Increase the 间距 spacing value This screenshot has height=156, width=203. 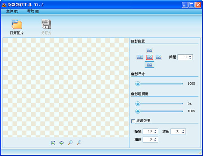tap(190, 56)
